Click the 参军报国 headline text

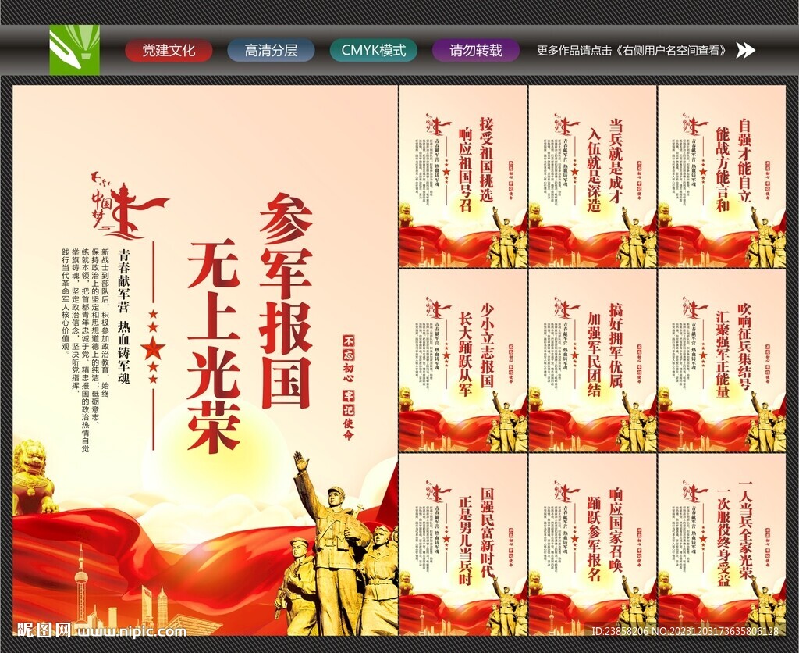pos(286,301)
